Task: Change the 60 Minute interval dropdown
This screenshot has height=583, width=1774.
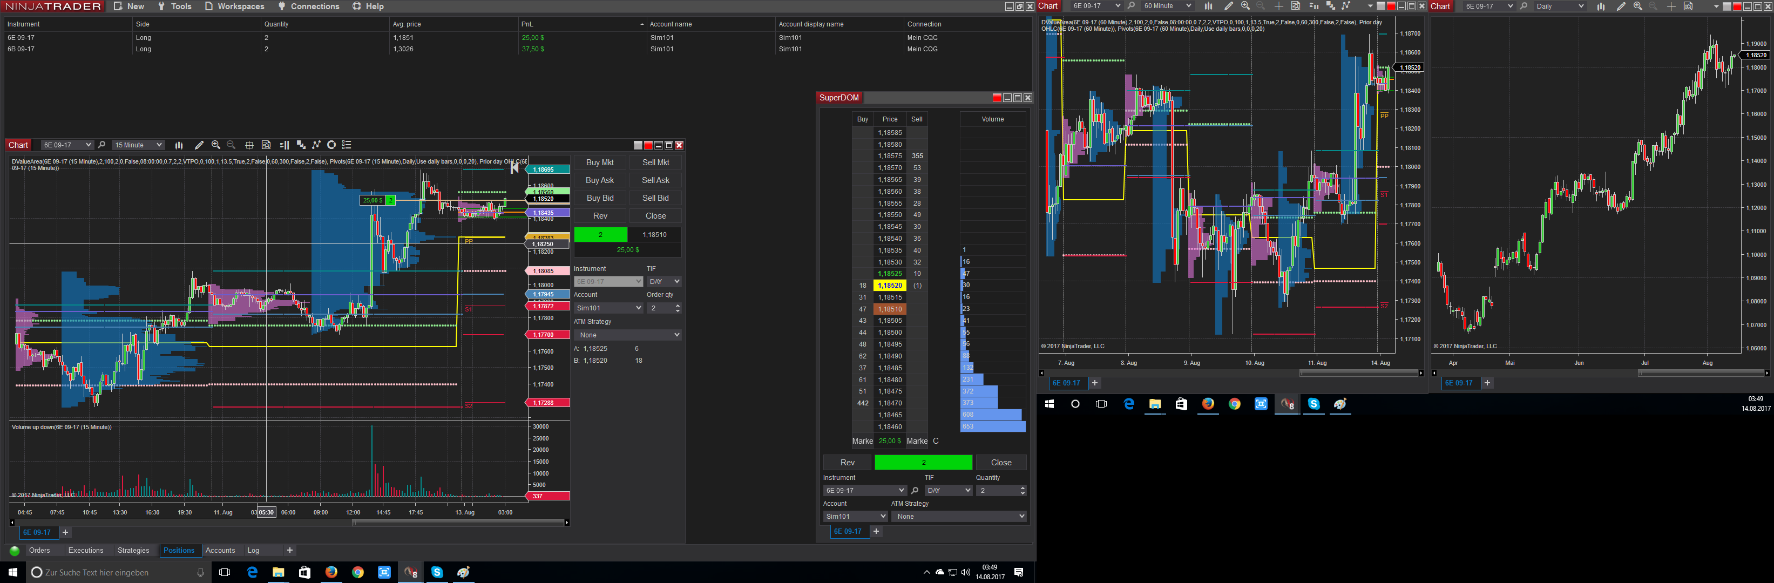Action: point(1167,6)
